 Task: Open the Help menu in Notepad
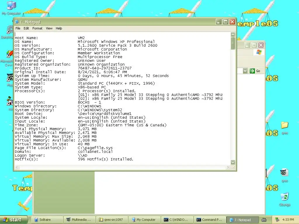[x=59, y=28]
